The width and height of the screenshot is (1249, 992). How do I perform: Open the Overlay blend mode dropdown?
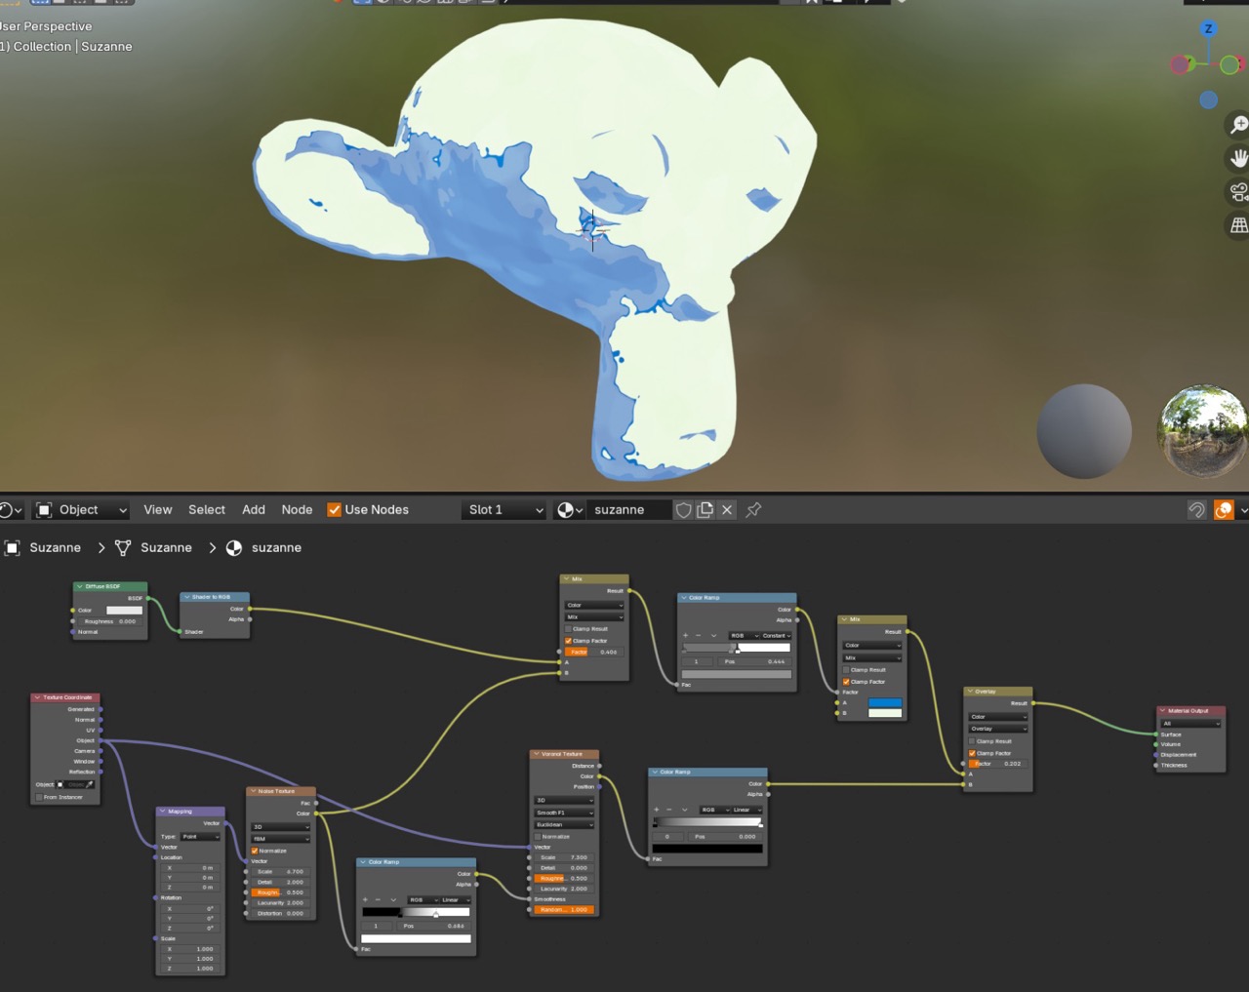[x=997, y=729]
